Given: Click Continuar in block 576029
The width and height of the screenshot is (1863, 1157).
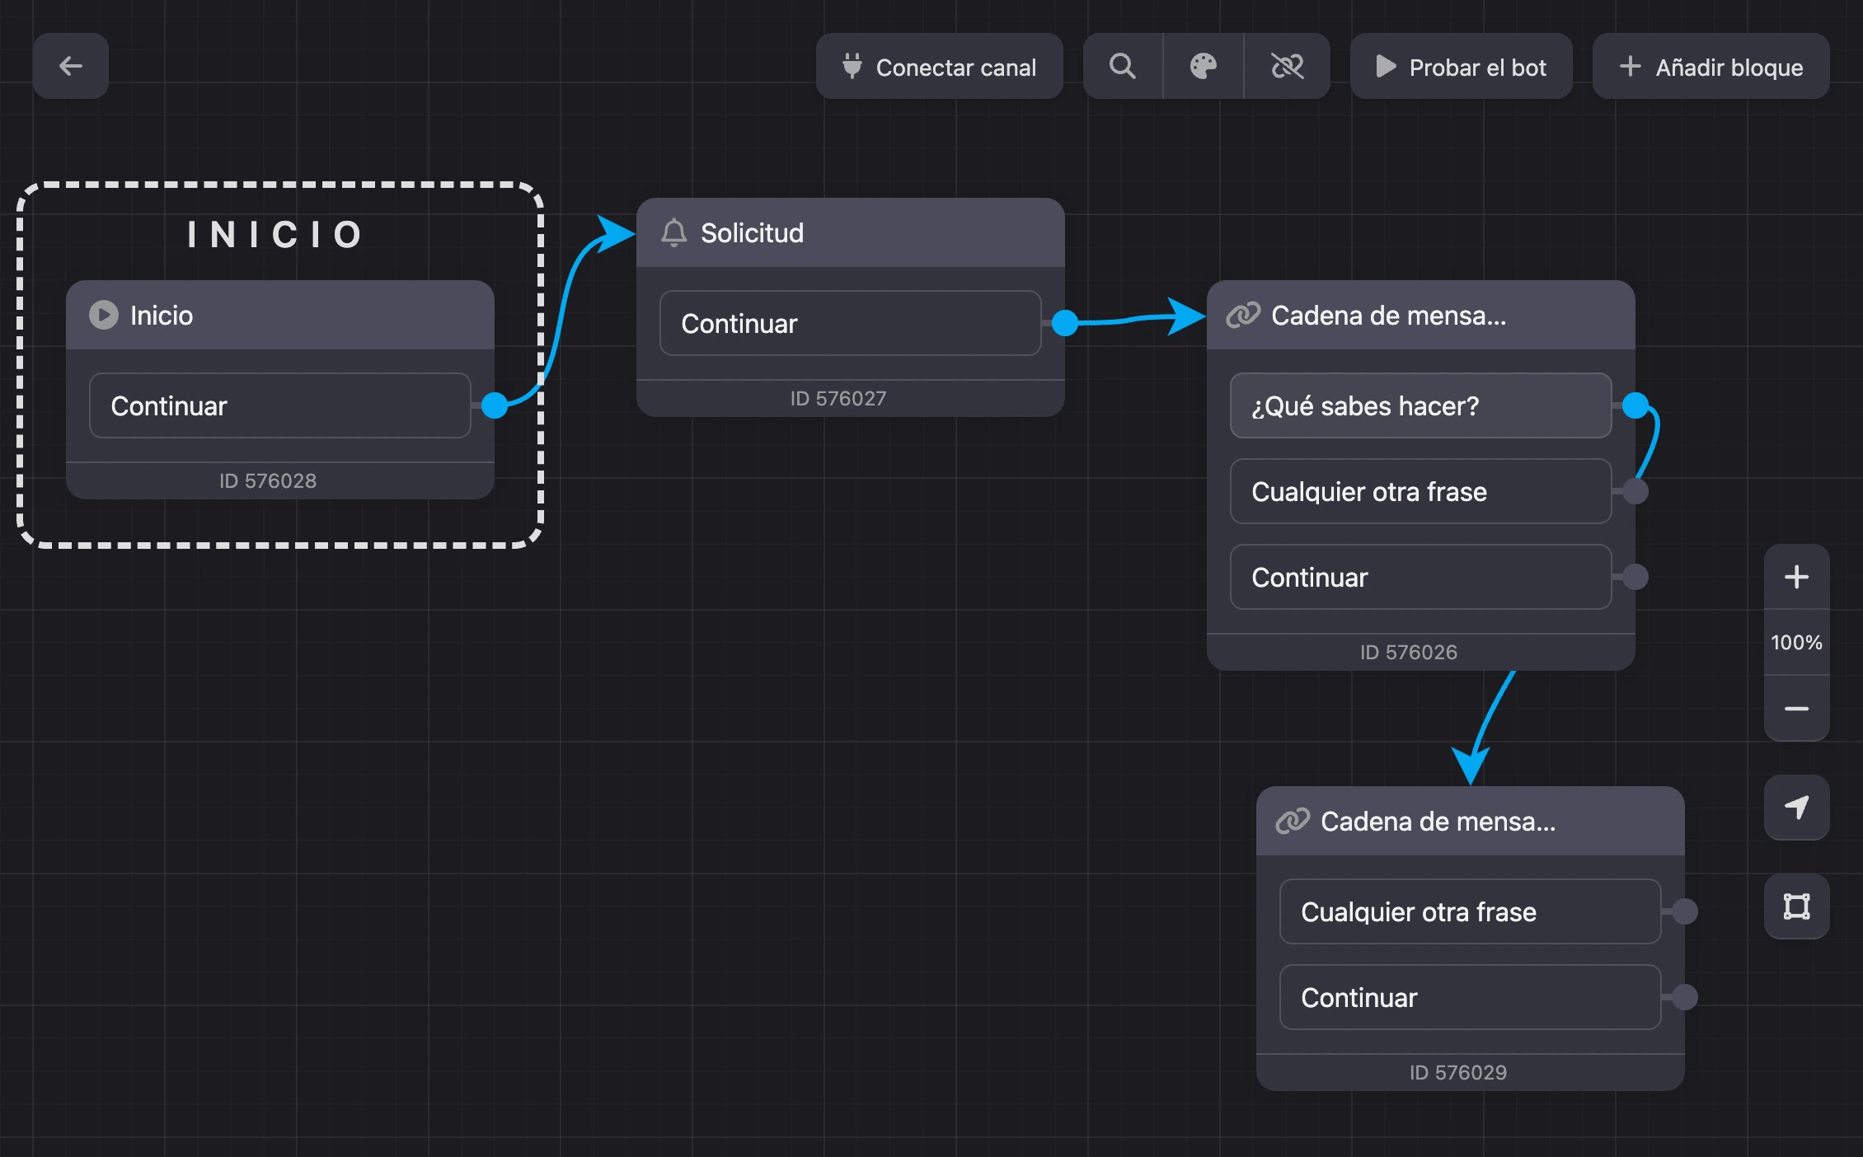Looking at the screenshot, I should click(x=1471, y=997).
